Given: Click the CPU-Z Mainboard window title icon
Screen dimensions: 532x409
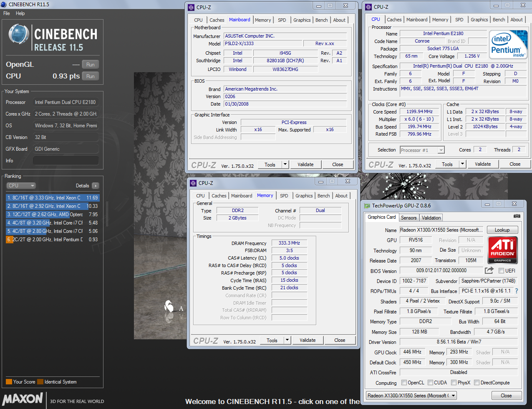Looking at the screenshot, I should [191, 7].
